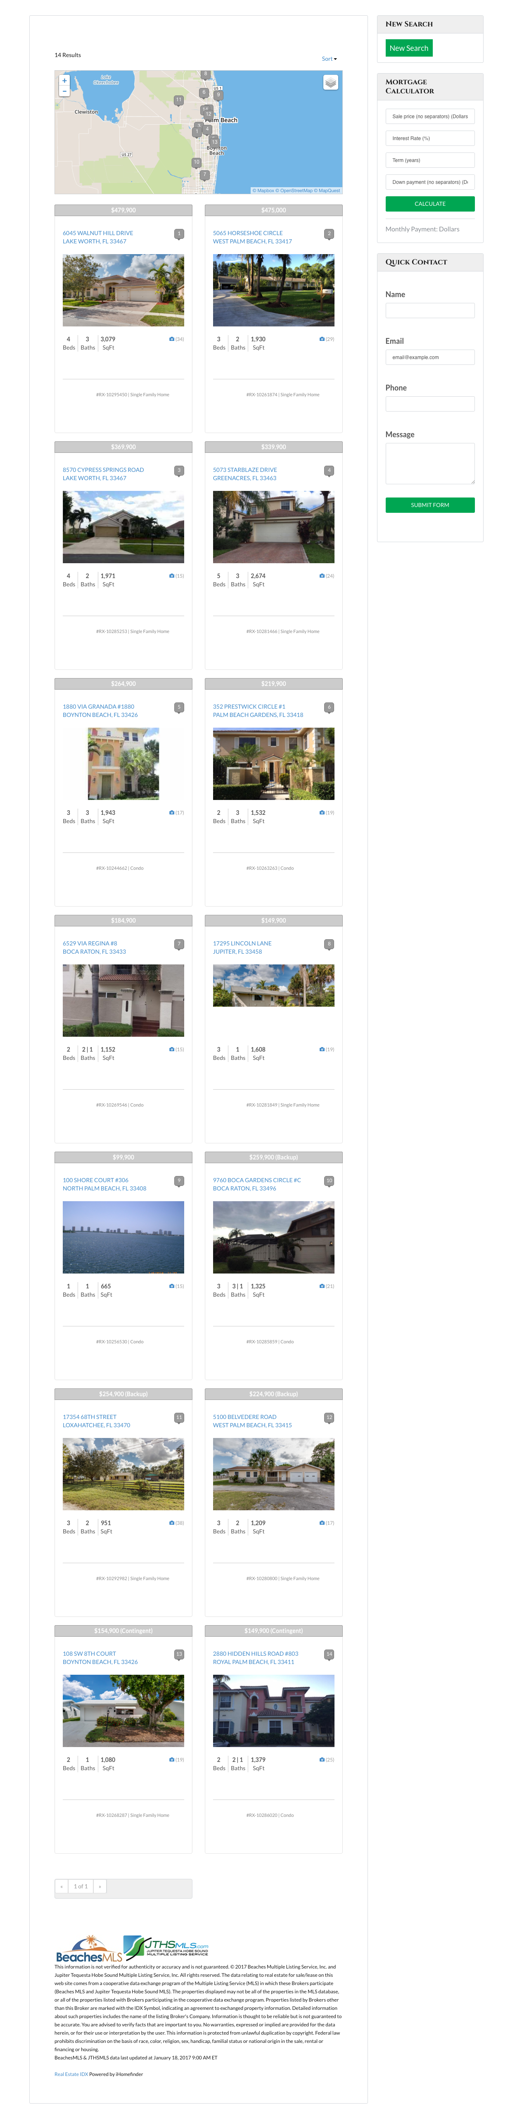The height and width of the screenshot is (2121, 510).
Task: Click marker badge 2 on Horseshoe Circle listing
Action: pos(329,234)
